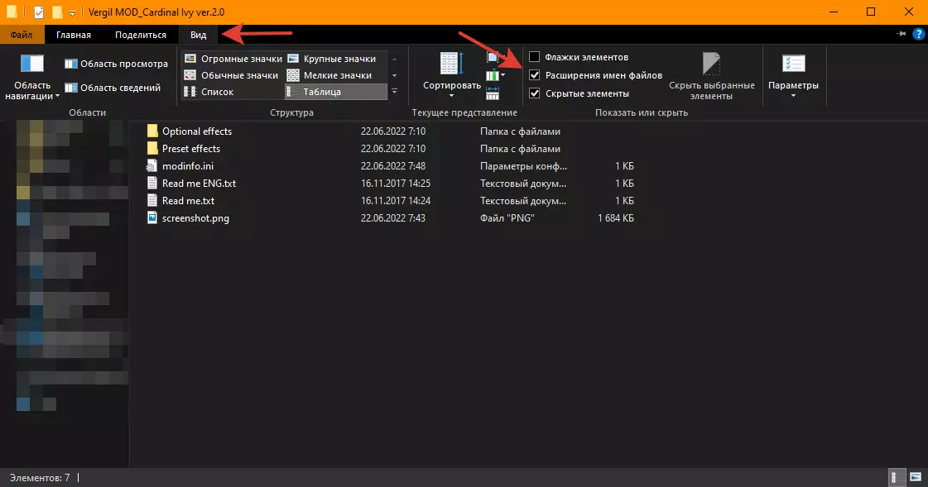Switch to the Главная tab
928x487 pixels.
coord(74,35)
